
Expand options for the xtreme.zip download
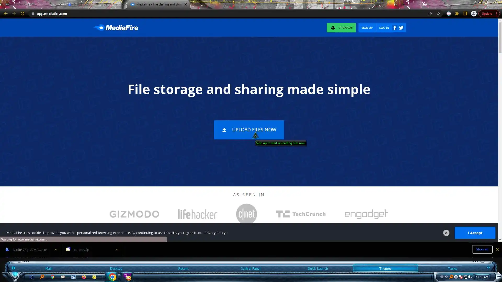(117, 250)
